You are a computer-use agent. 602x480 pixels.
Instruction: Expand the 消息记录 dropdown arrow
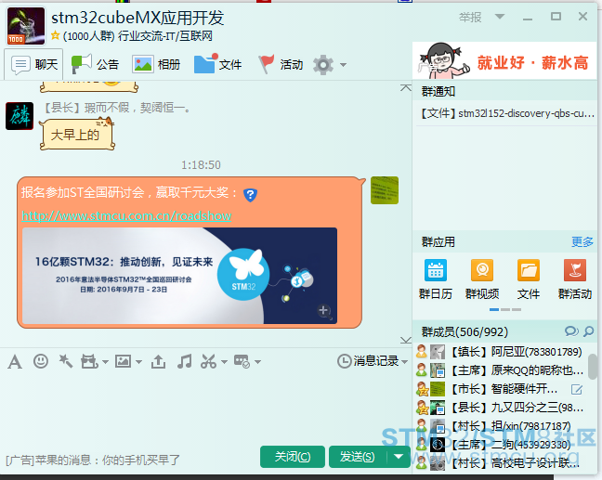[x=404, y=361]
